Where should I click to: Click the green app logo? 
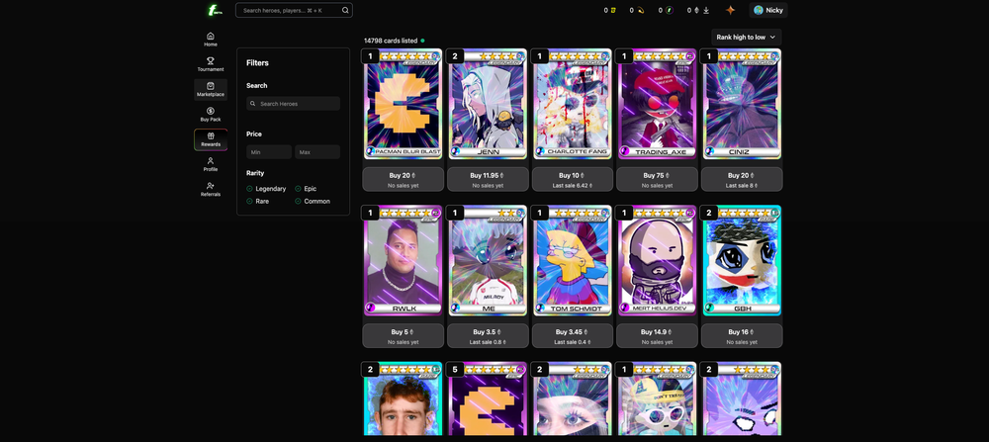[x=213, y=10]
